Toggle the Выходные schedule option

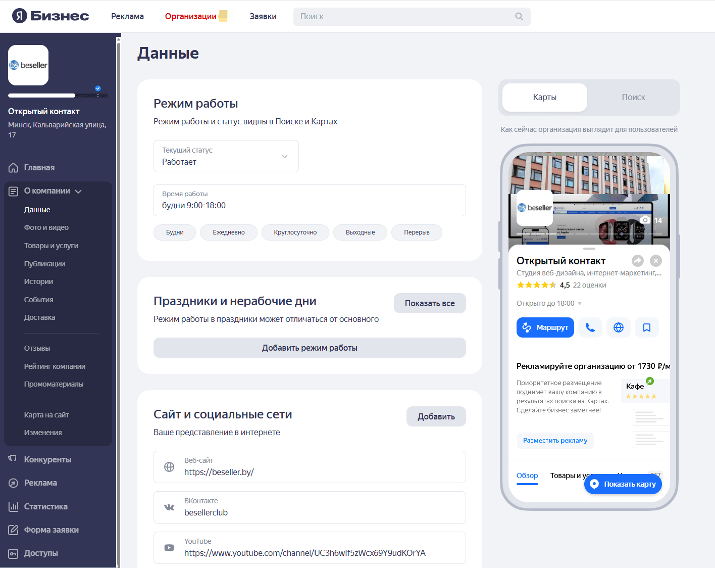[x=360, y=232]
